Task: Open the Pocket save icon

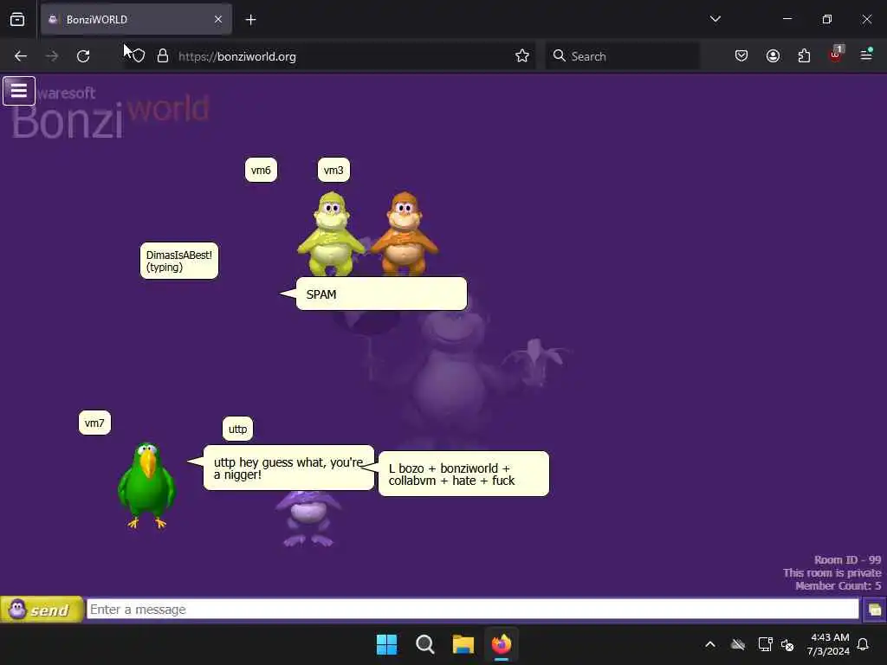Action: (x=741, y=56)
